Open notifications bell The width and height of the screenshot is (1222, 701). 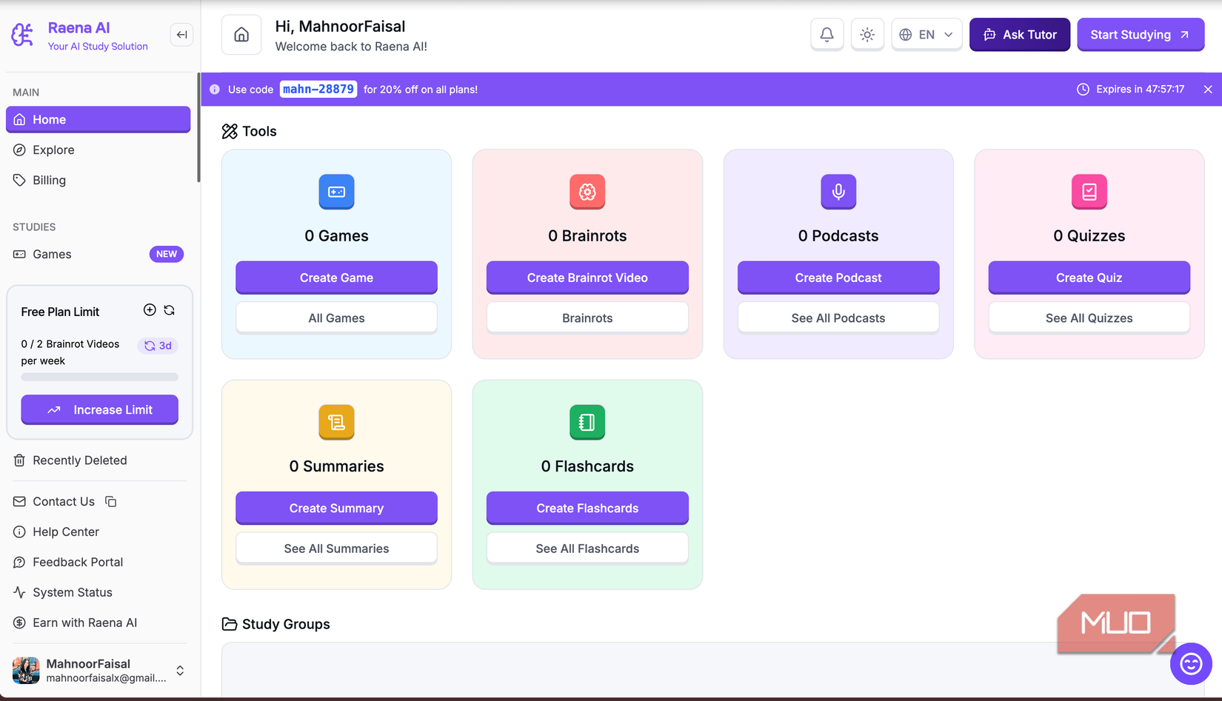pyautogui.click(x=827, y=35)
